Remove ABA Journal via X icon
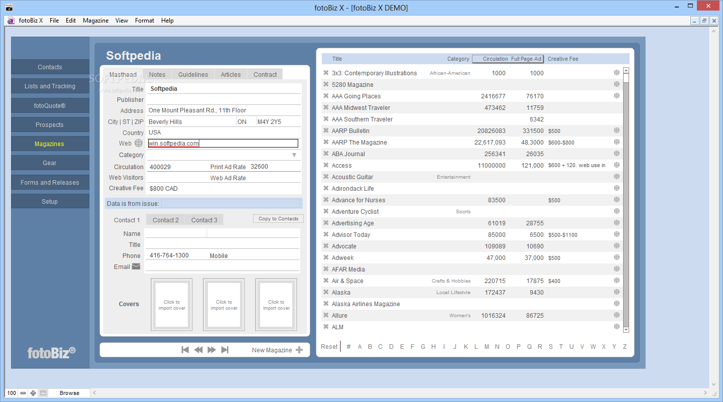The image size is (723, 402). (326, 154)
